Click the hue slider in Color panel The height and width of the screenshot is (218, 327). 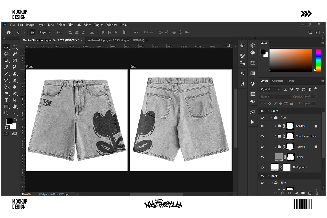pos(319,60)
